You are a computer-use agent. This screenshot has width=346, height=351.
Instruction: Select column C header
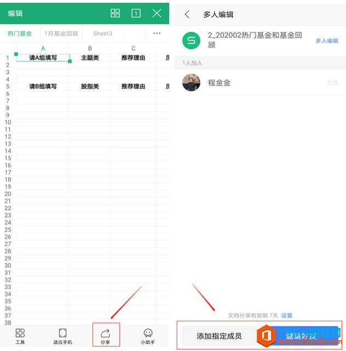click(134, 48)
